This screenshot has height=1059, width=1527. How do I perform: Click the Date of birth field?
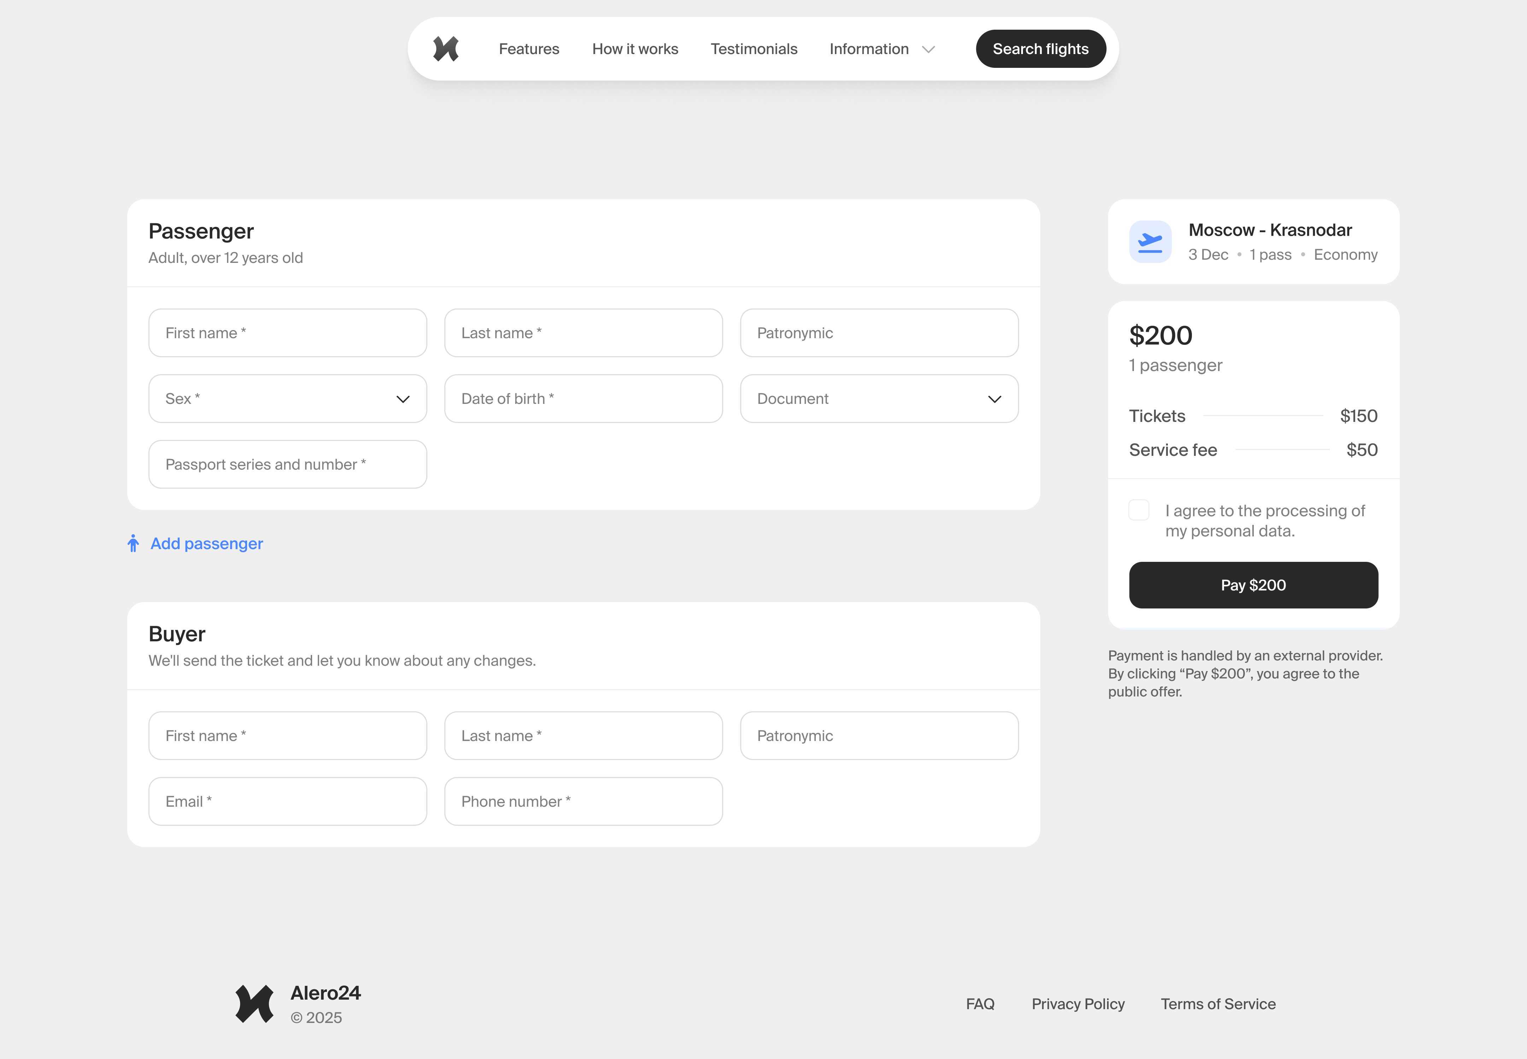tap(583, 399)
